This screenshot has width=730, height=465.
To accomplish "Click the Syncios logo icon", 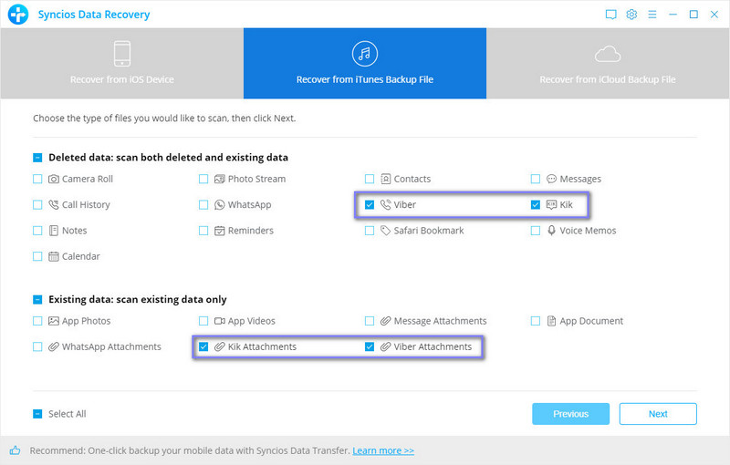I will point(18,15).
